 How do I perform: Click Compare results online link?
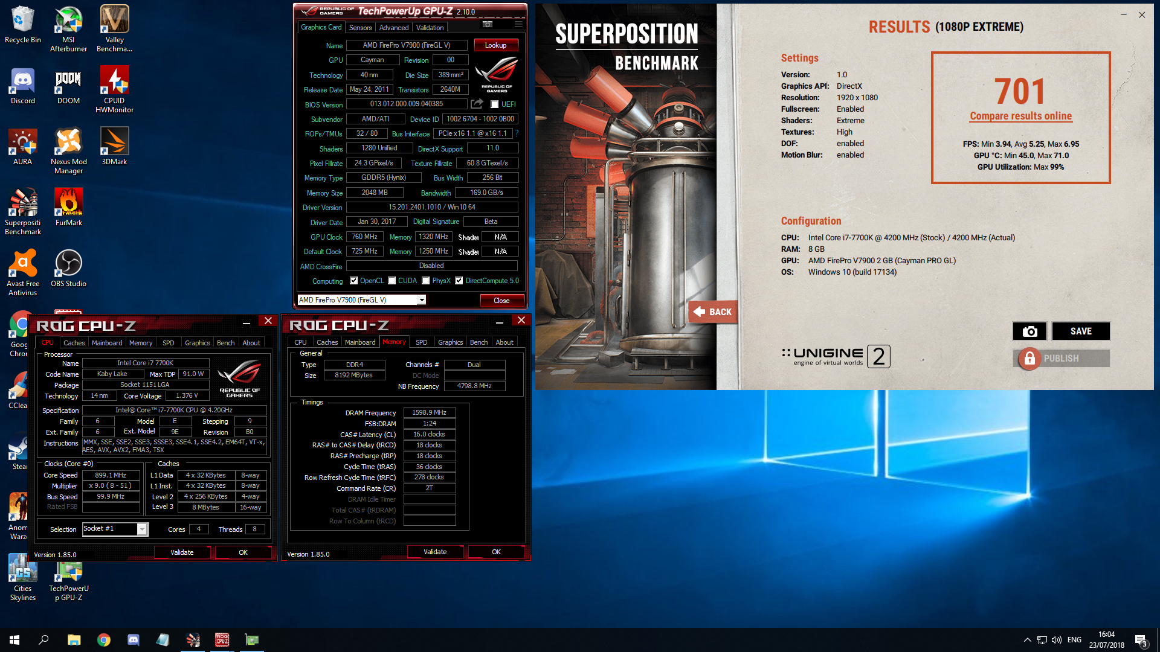(1020, 116)
